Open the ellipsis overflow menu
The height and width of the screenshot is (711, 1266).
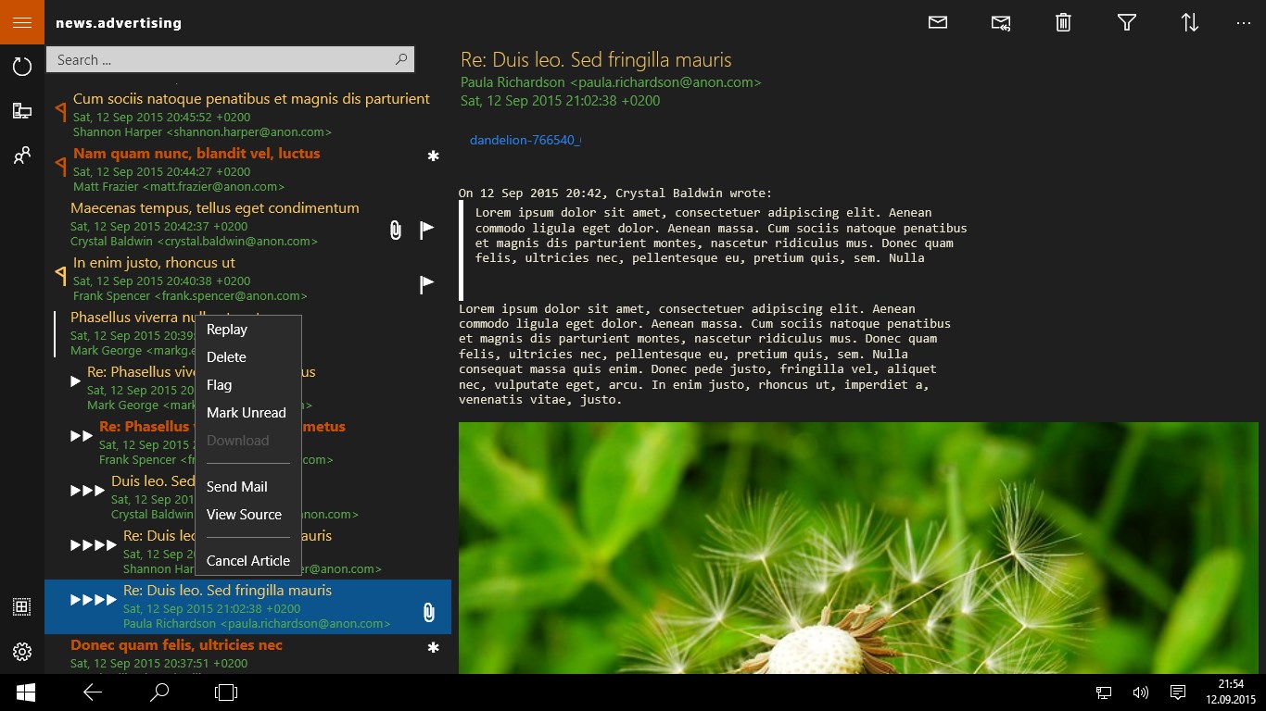(x=1243, y=22)
